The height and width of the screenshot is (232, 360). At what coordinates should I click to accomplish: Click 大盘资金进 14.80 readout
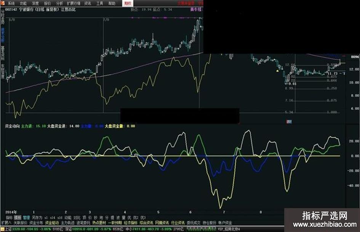63,126
